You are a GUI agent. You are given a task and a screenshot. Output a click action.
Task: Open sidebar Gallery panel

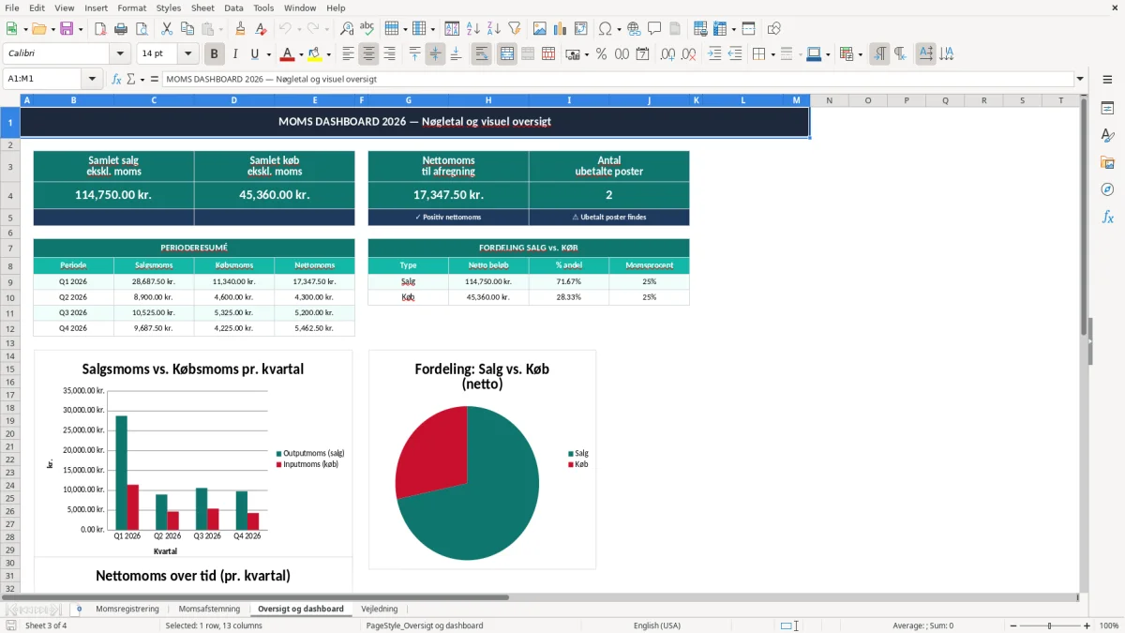1107,162
